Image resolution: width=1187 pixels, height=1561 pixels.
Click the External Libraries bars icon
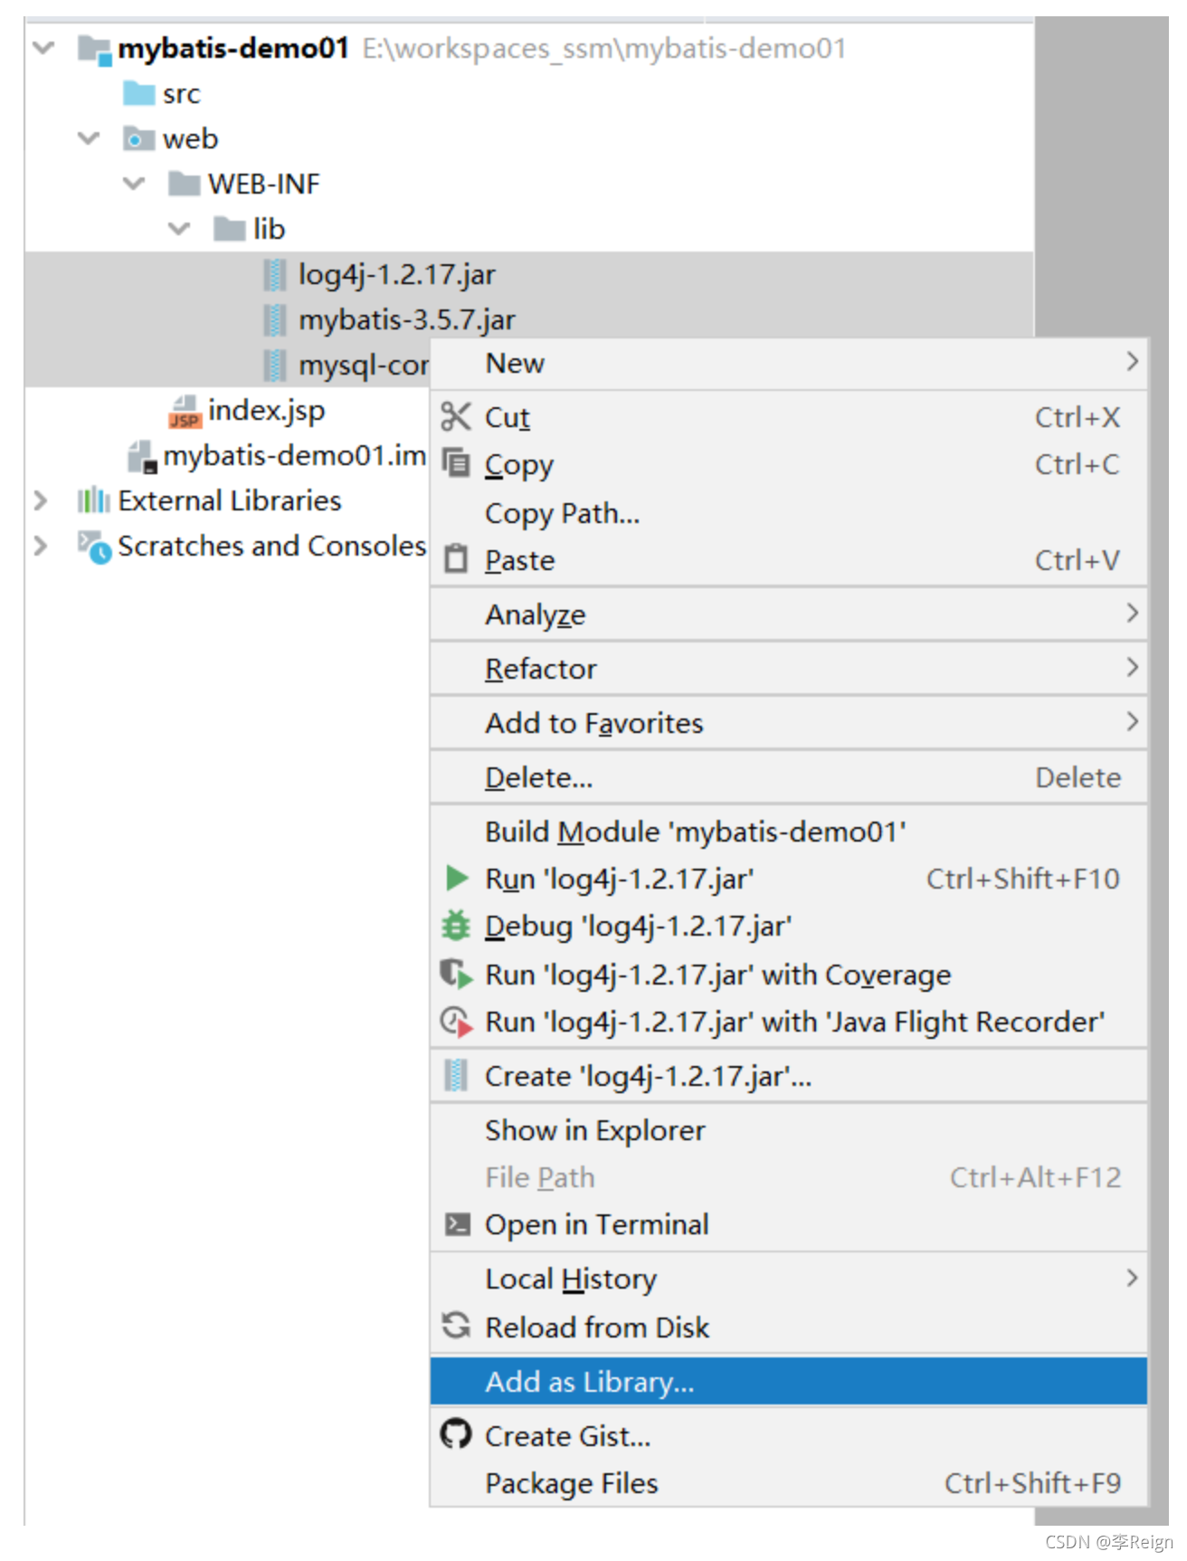94,500
